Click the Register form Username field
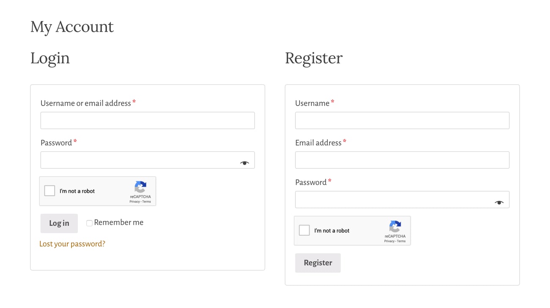Image resolution: width=550 pixels, height=308 pixels. click(402, 121)
